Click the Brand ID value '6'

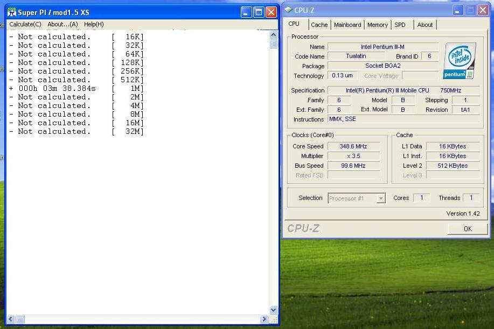coord(429,56)
